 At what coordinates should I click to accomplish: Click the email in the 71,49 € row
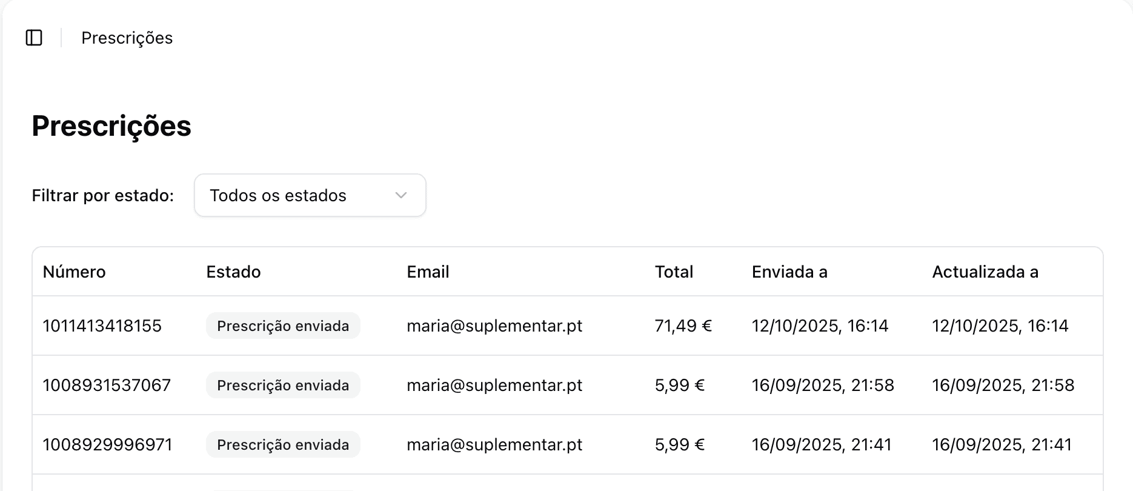pyautogui.click(x=494, y=326)
